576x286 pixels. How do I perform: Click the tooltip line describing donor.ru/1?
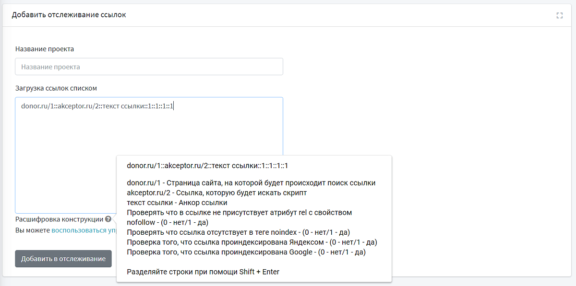(x=251, y=183)
